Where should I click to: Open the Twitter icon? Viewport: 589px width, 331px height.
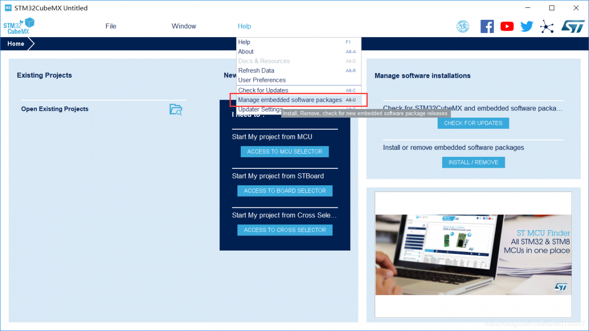pyautogui.click(x=527, y=26)
